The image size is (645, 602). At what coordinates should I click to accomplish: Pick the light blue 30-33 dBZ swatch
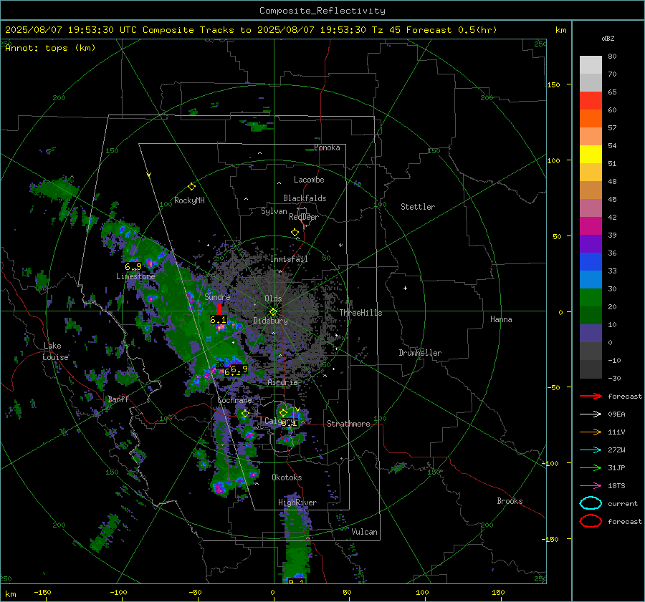[x=591, y=279]
